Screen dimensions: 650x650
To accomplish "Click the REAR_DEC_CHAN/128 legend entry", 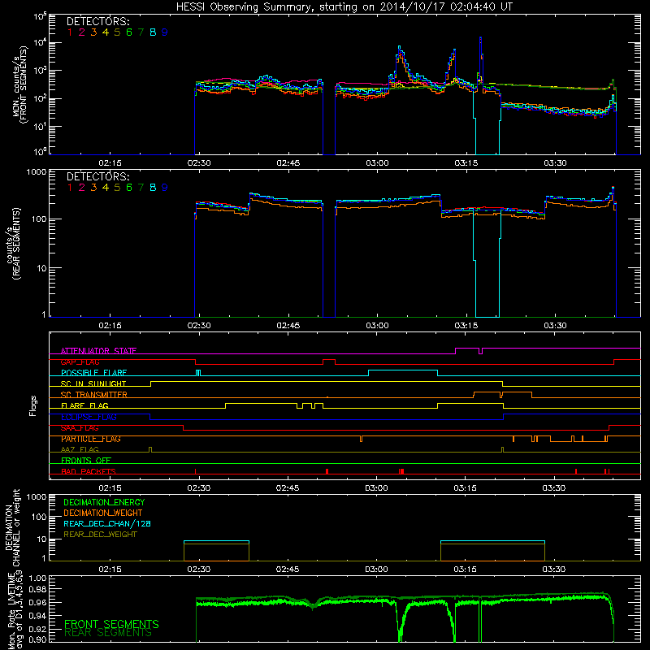I will [x=107, y=523].
